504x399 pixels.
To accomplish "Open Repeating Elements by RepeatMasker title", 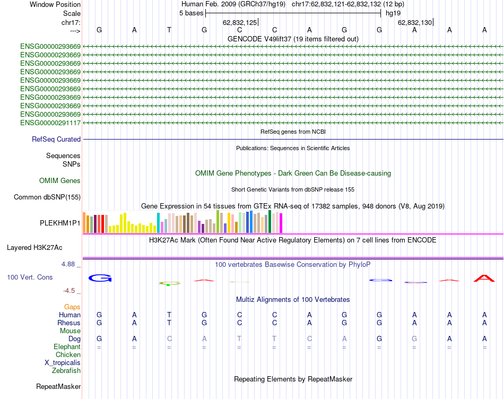I will [x=293, y=379].
